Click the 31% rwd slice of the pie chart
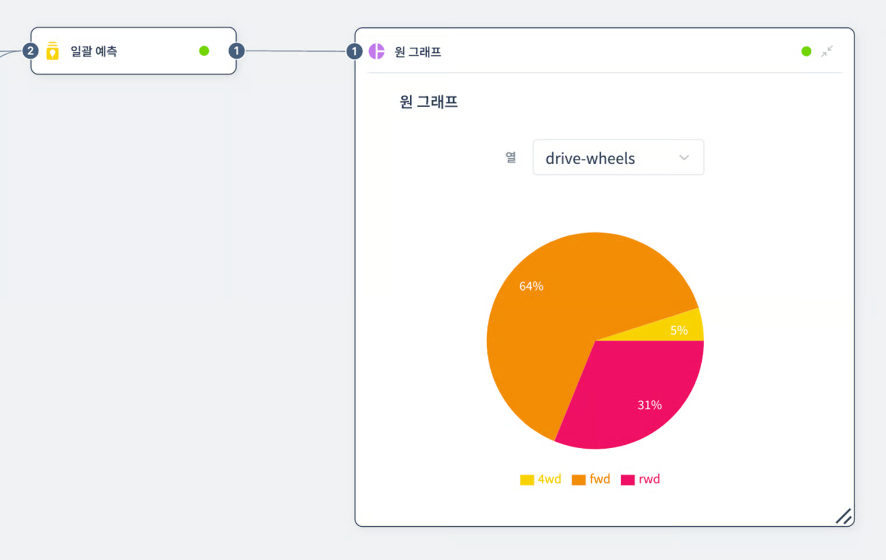The height and width of the screenshot is (560, 886). pyautogui.click(x=649, y=405)
